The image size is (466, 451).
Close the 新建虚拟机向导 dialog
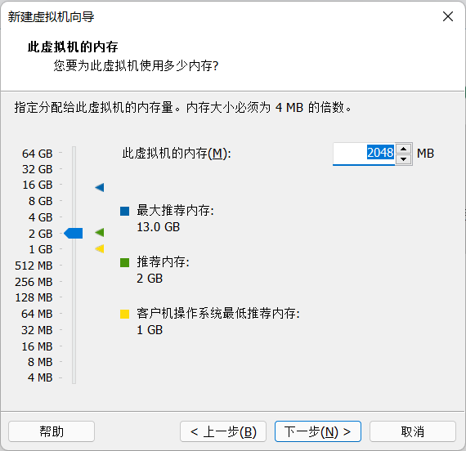[448, 16]
